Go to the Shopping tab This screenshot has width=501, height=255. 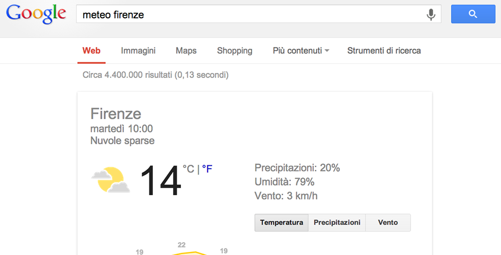click(235, 50)
